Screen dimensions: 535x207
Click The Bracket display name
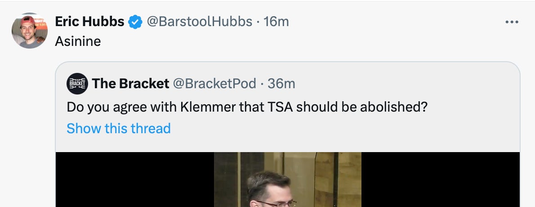coord(130,84)
